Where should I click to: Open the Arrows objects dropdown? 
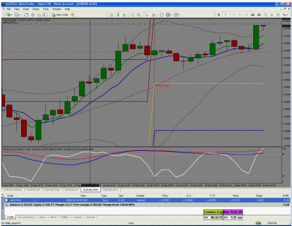point(285,14)
